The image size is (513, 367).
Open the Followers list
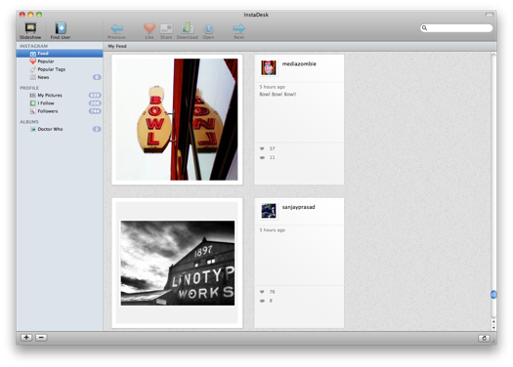pos(60,111)
